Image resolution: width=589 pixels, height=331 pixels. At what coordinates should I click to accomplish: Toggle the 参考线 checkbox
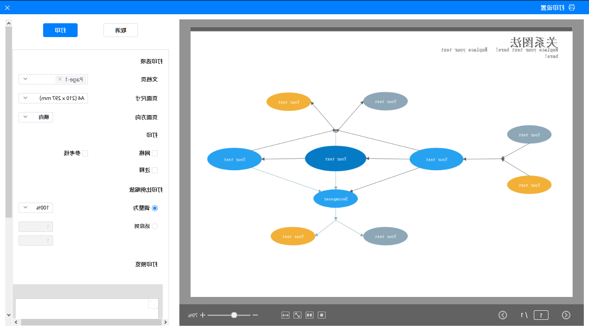(85, 153)
